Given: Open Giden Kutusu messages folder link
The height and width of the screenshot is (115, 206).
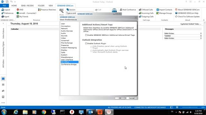Looking at the screenshot, I should (x=169, y=38).
